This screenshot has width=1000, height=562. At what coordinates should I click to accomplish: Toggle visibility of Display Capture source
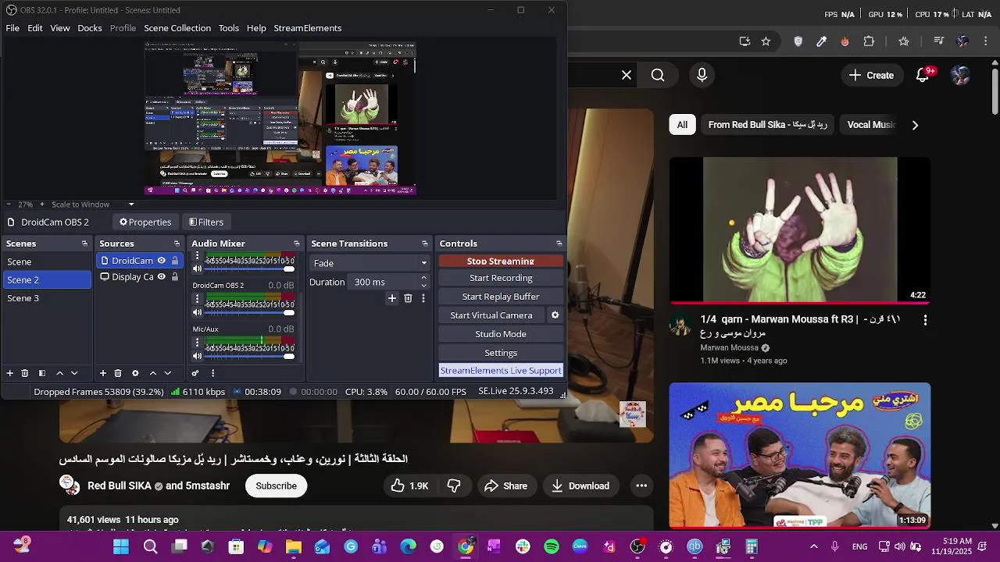[x=162, y=276]
